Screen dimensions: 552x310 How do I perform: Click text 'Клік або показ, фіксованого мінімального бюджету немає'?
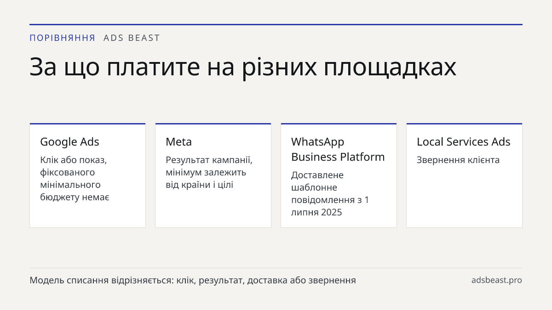coord(75,179)
